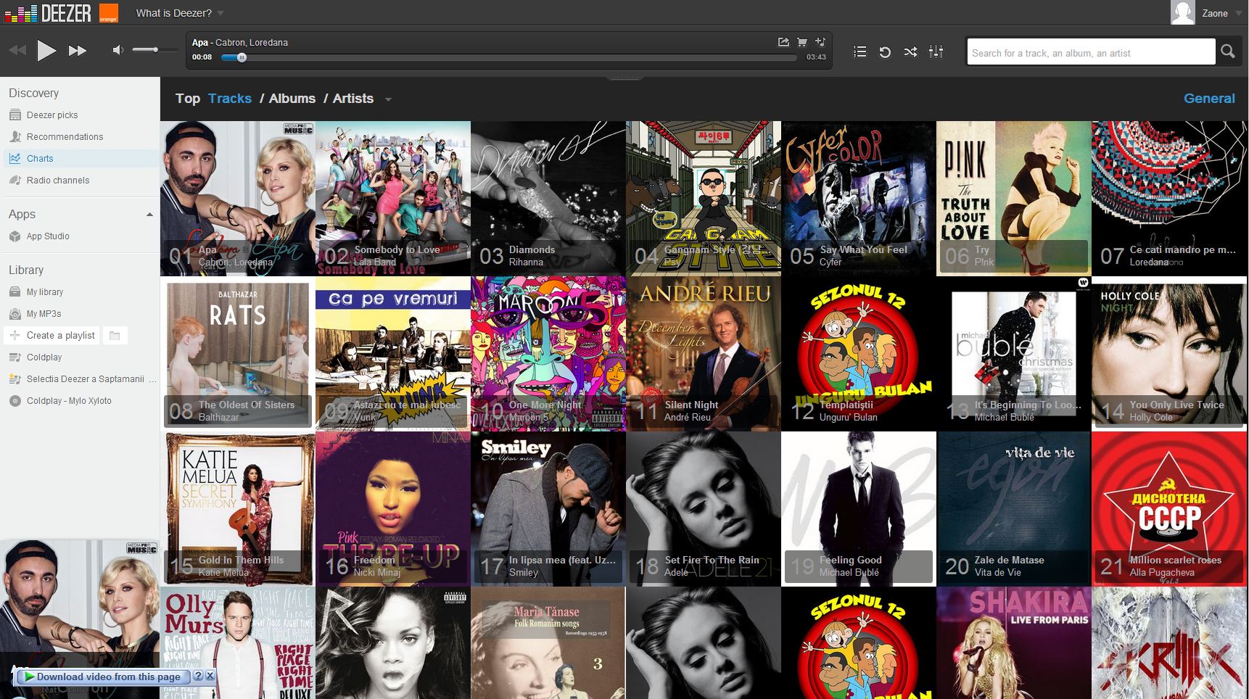The height and width of the screenshot is (699, 1249).
Task: Click the Shakira Live From Paris cover
Action: tap(1014, 643)
